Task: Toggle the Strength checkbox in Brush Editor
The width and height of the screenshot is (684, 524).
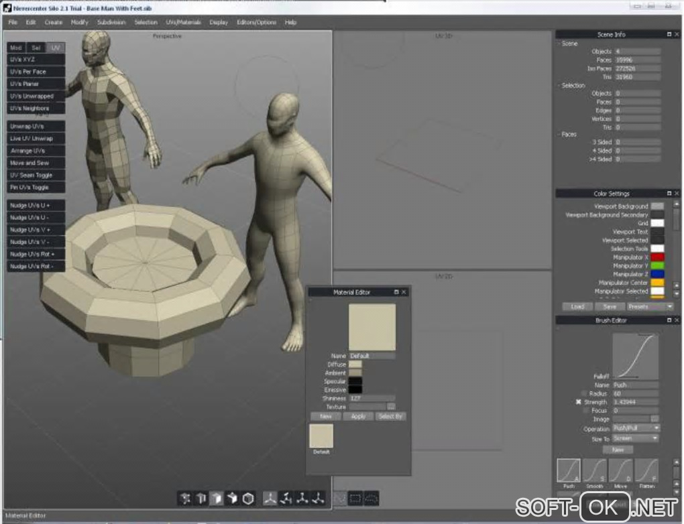Action: point(579,402)
